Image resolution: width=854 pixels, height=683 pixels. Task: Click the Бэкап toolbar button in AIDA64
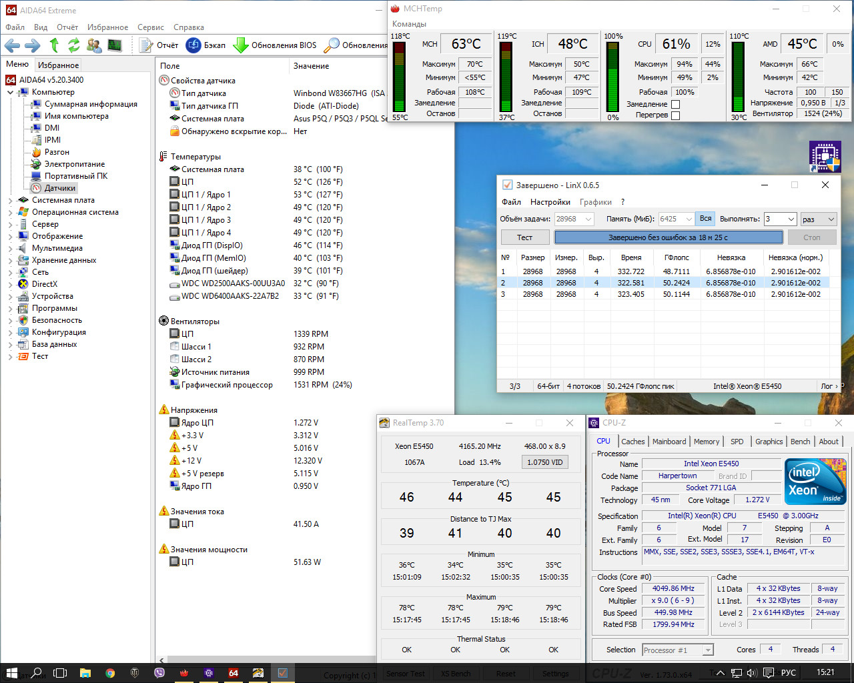pos(206,45)
